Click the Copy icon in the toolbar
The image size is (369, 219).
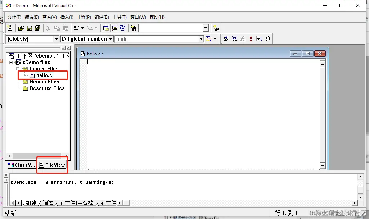(57, 28)
